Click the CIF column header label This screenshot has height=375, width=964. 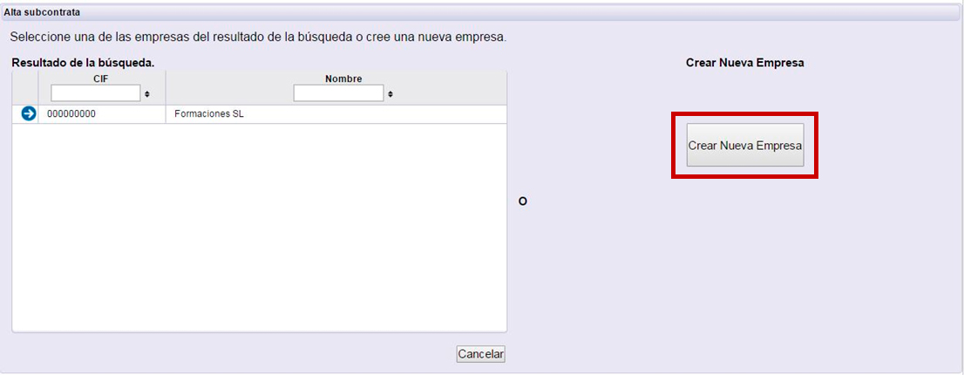tap(101, 78)
